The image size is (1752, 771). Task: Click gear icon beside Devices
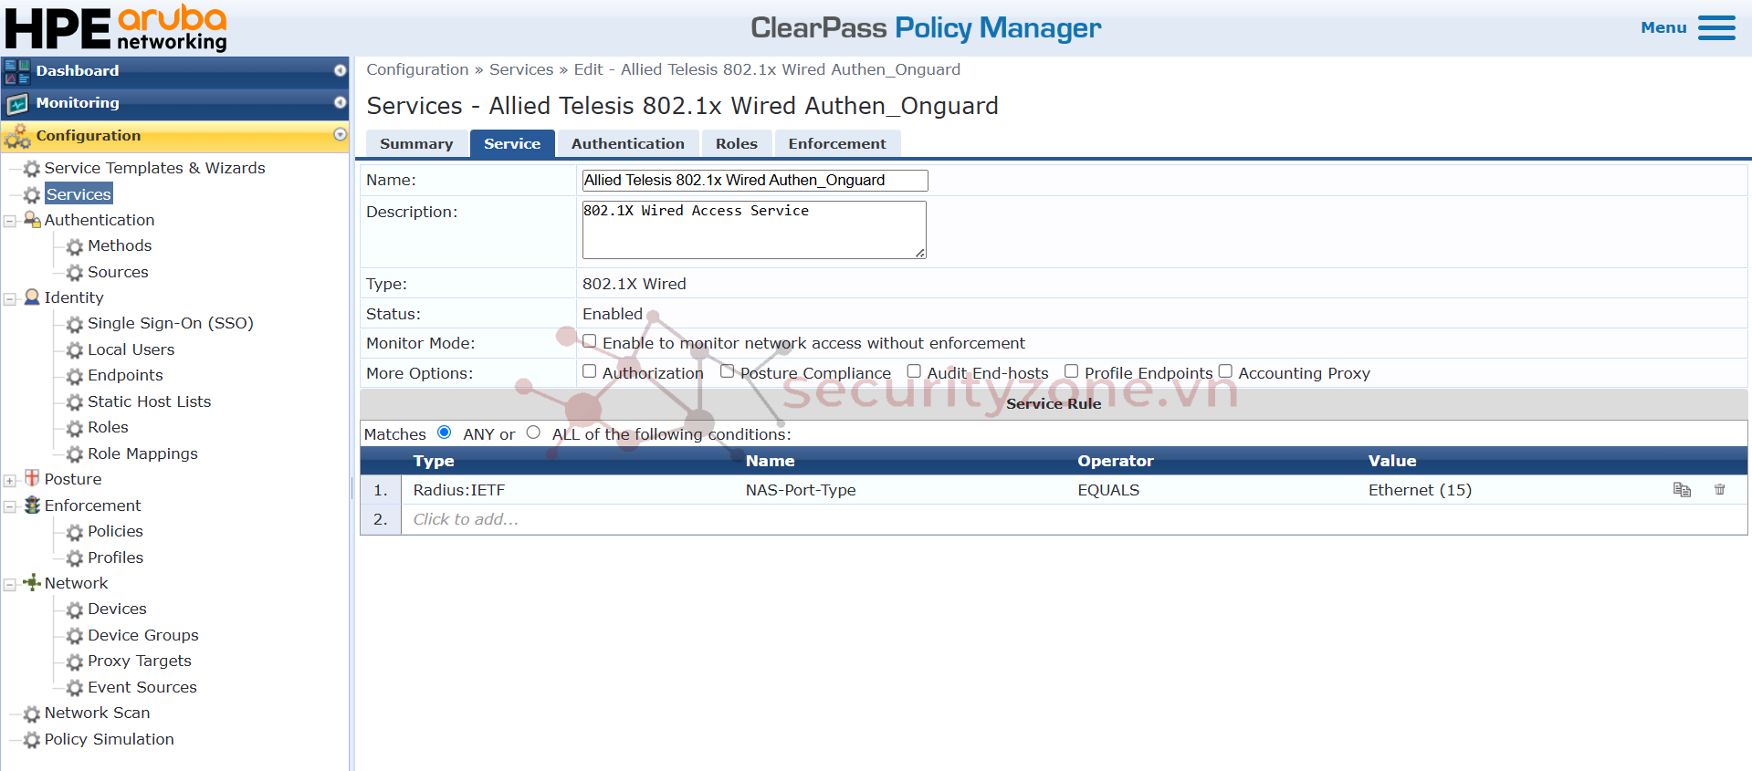(75, 610)
